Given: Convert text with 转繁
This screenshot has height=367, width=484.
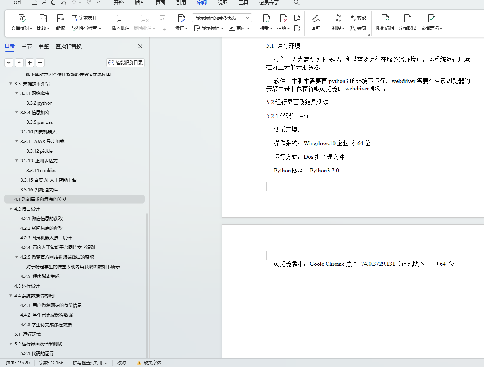Looking at the screenshot, I should [x=357, y=18].
